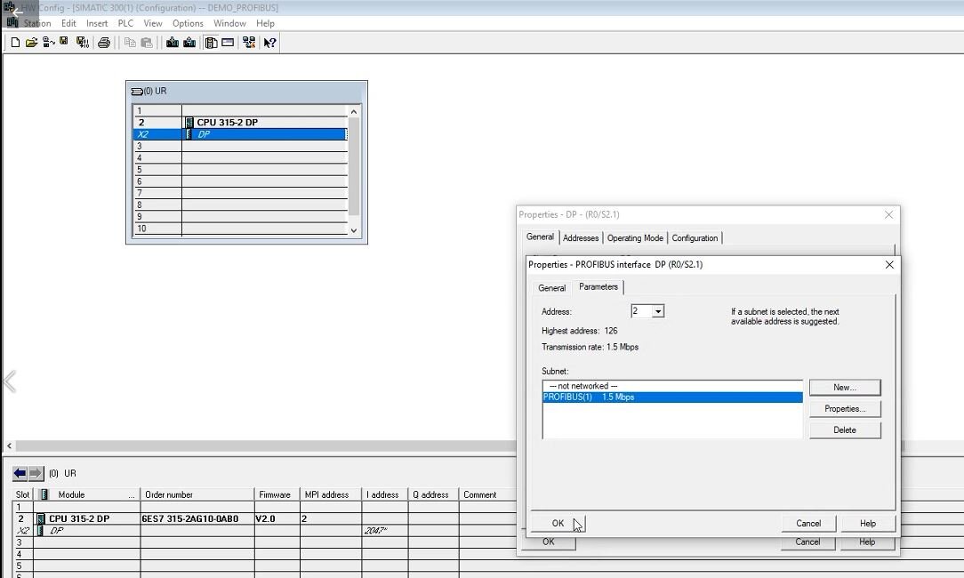Click the Configure Network toolbar icon
964x578 pixels.
[x=248, y=43]
